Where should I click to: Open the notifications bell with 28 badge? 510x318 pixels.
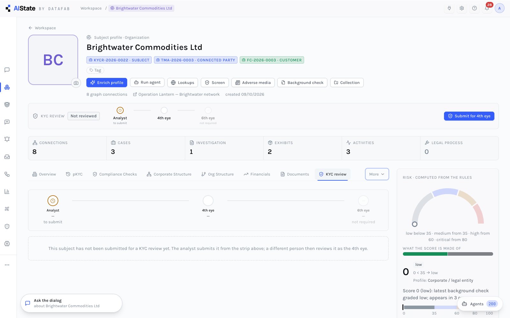[487, 8]
